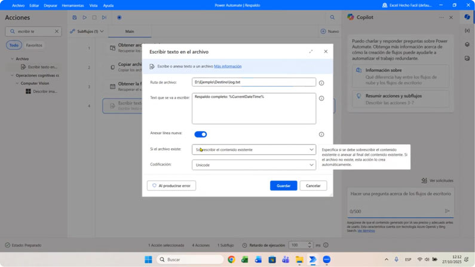Open the Archivo menu
This screenshot has width=475, height=267.
[x=18, y=5]
